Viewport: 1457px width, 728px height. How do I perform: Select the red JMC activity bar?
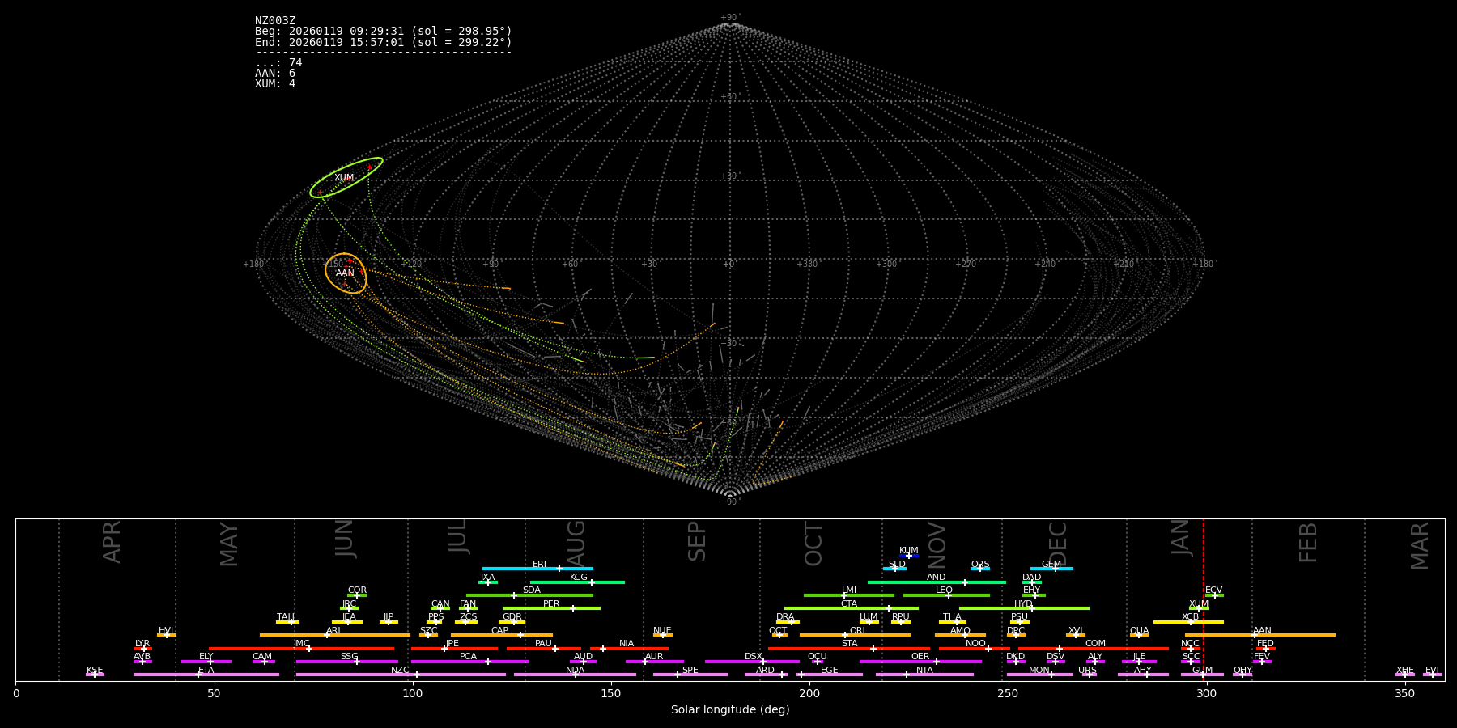pos(302,648)
